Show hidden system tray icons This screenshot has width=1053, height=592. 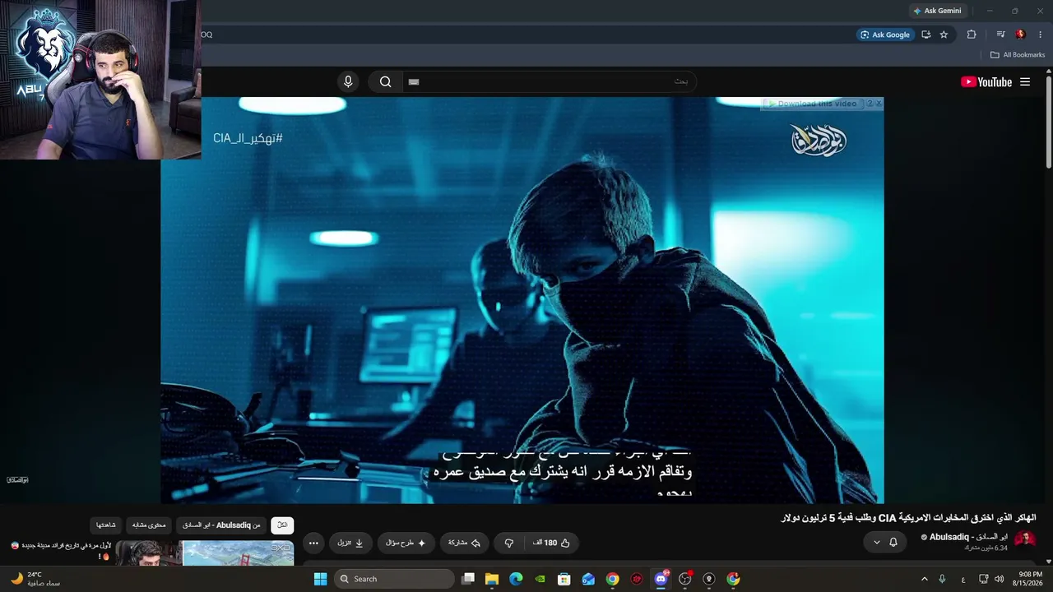(x=924, y=579)
